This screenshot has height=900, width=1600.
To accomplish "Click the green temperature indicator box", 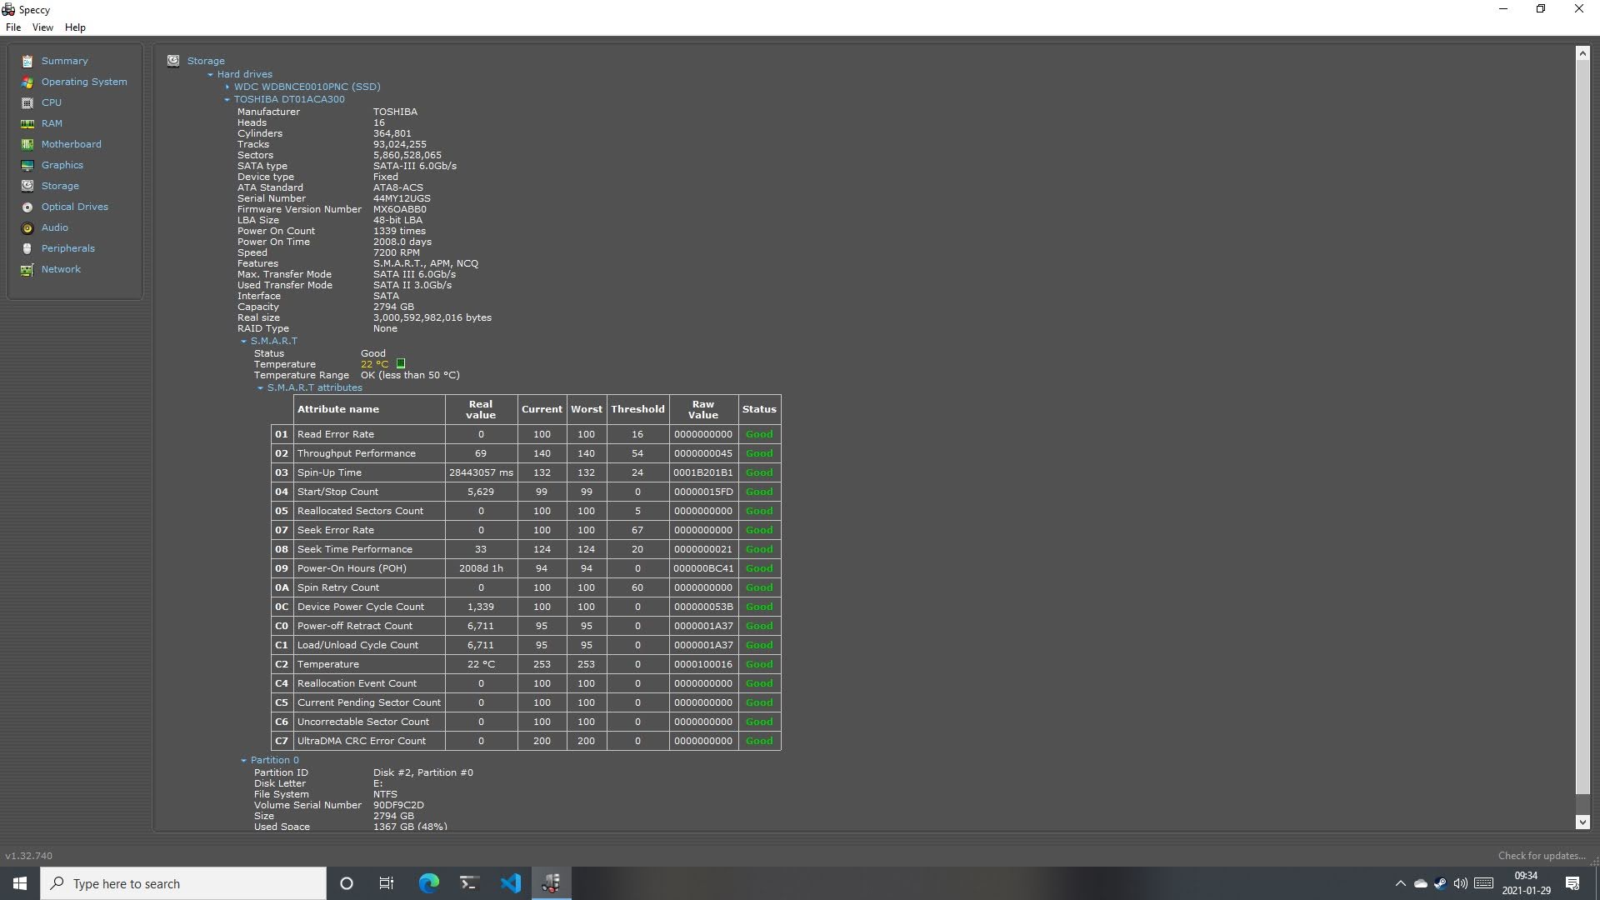I will 401,364.
